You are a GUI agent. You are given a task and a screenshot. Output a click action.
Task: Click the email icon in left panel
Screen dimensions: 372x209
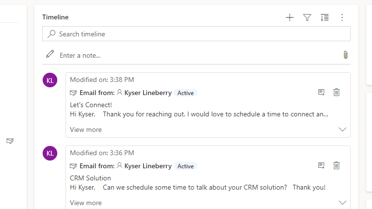coord(10,141)
